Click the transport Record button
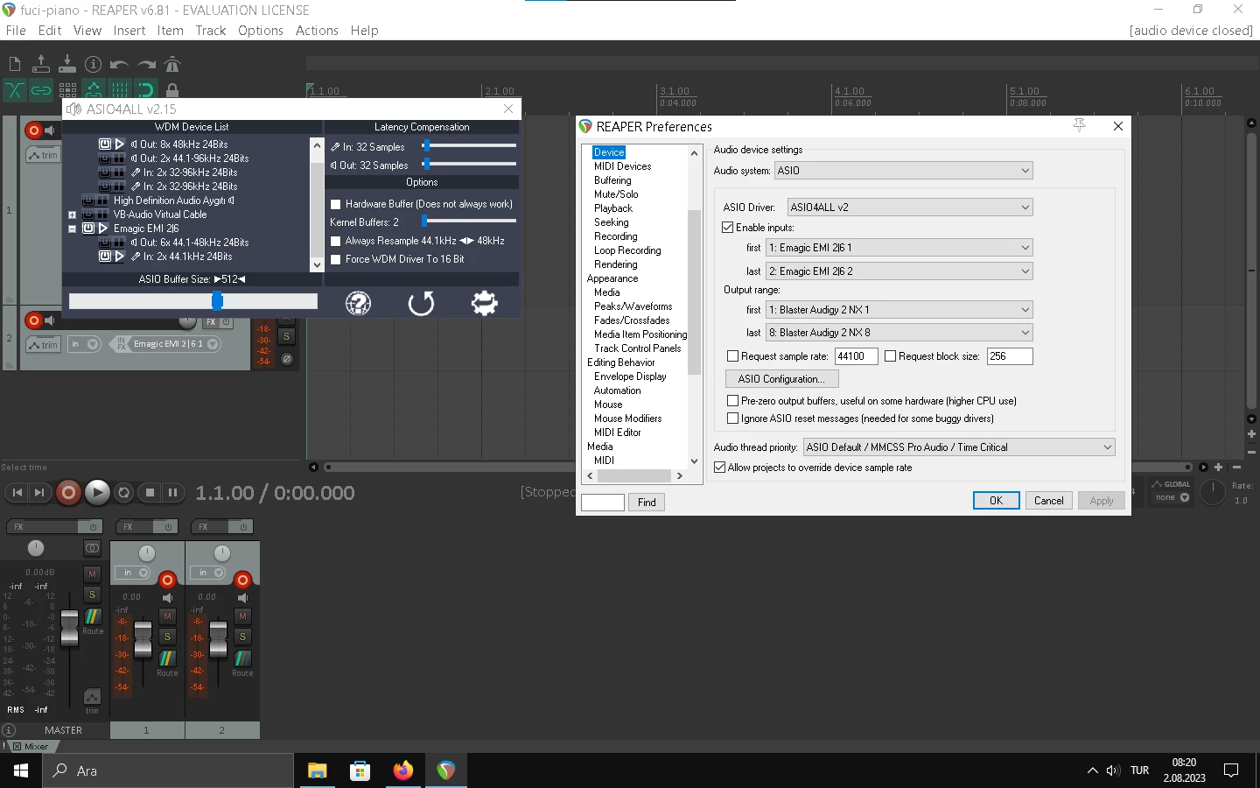This screenshot has width=1260, height=788. point(68,493)
